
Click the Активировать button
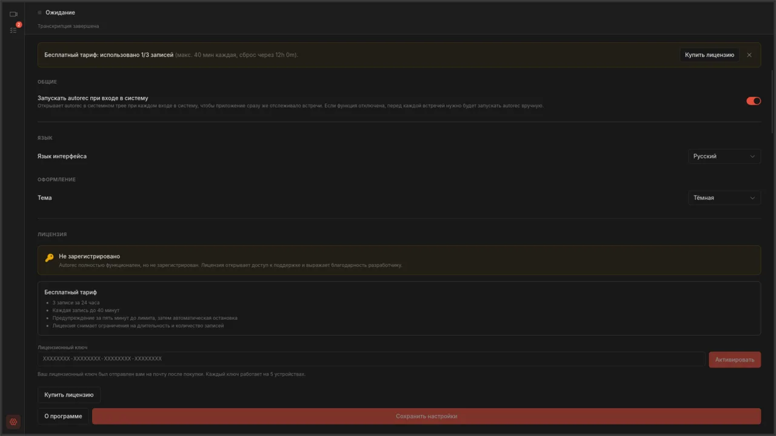735,360
